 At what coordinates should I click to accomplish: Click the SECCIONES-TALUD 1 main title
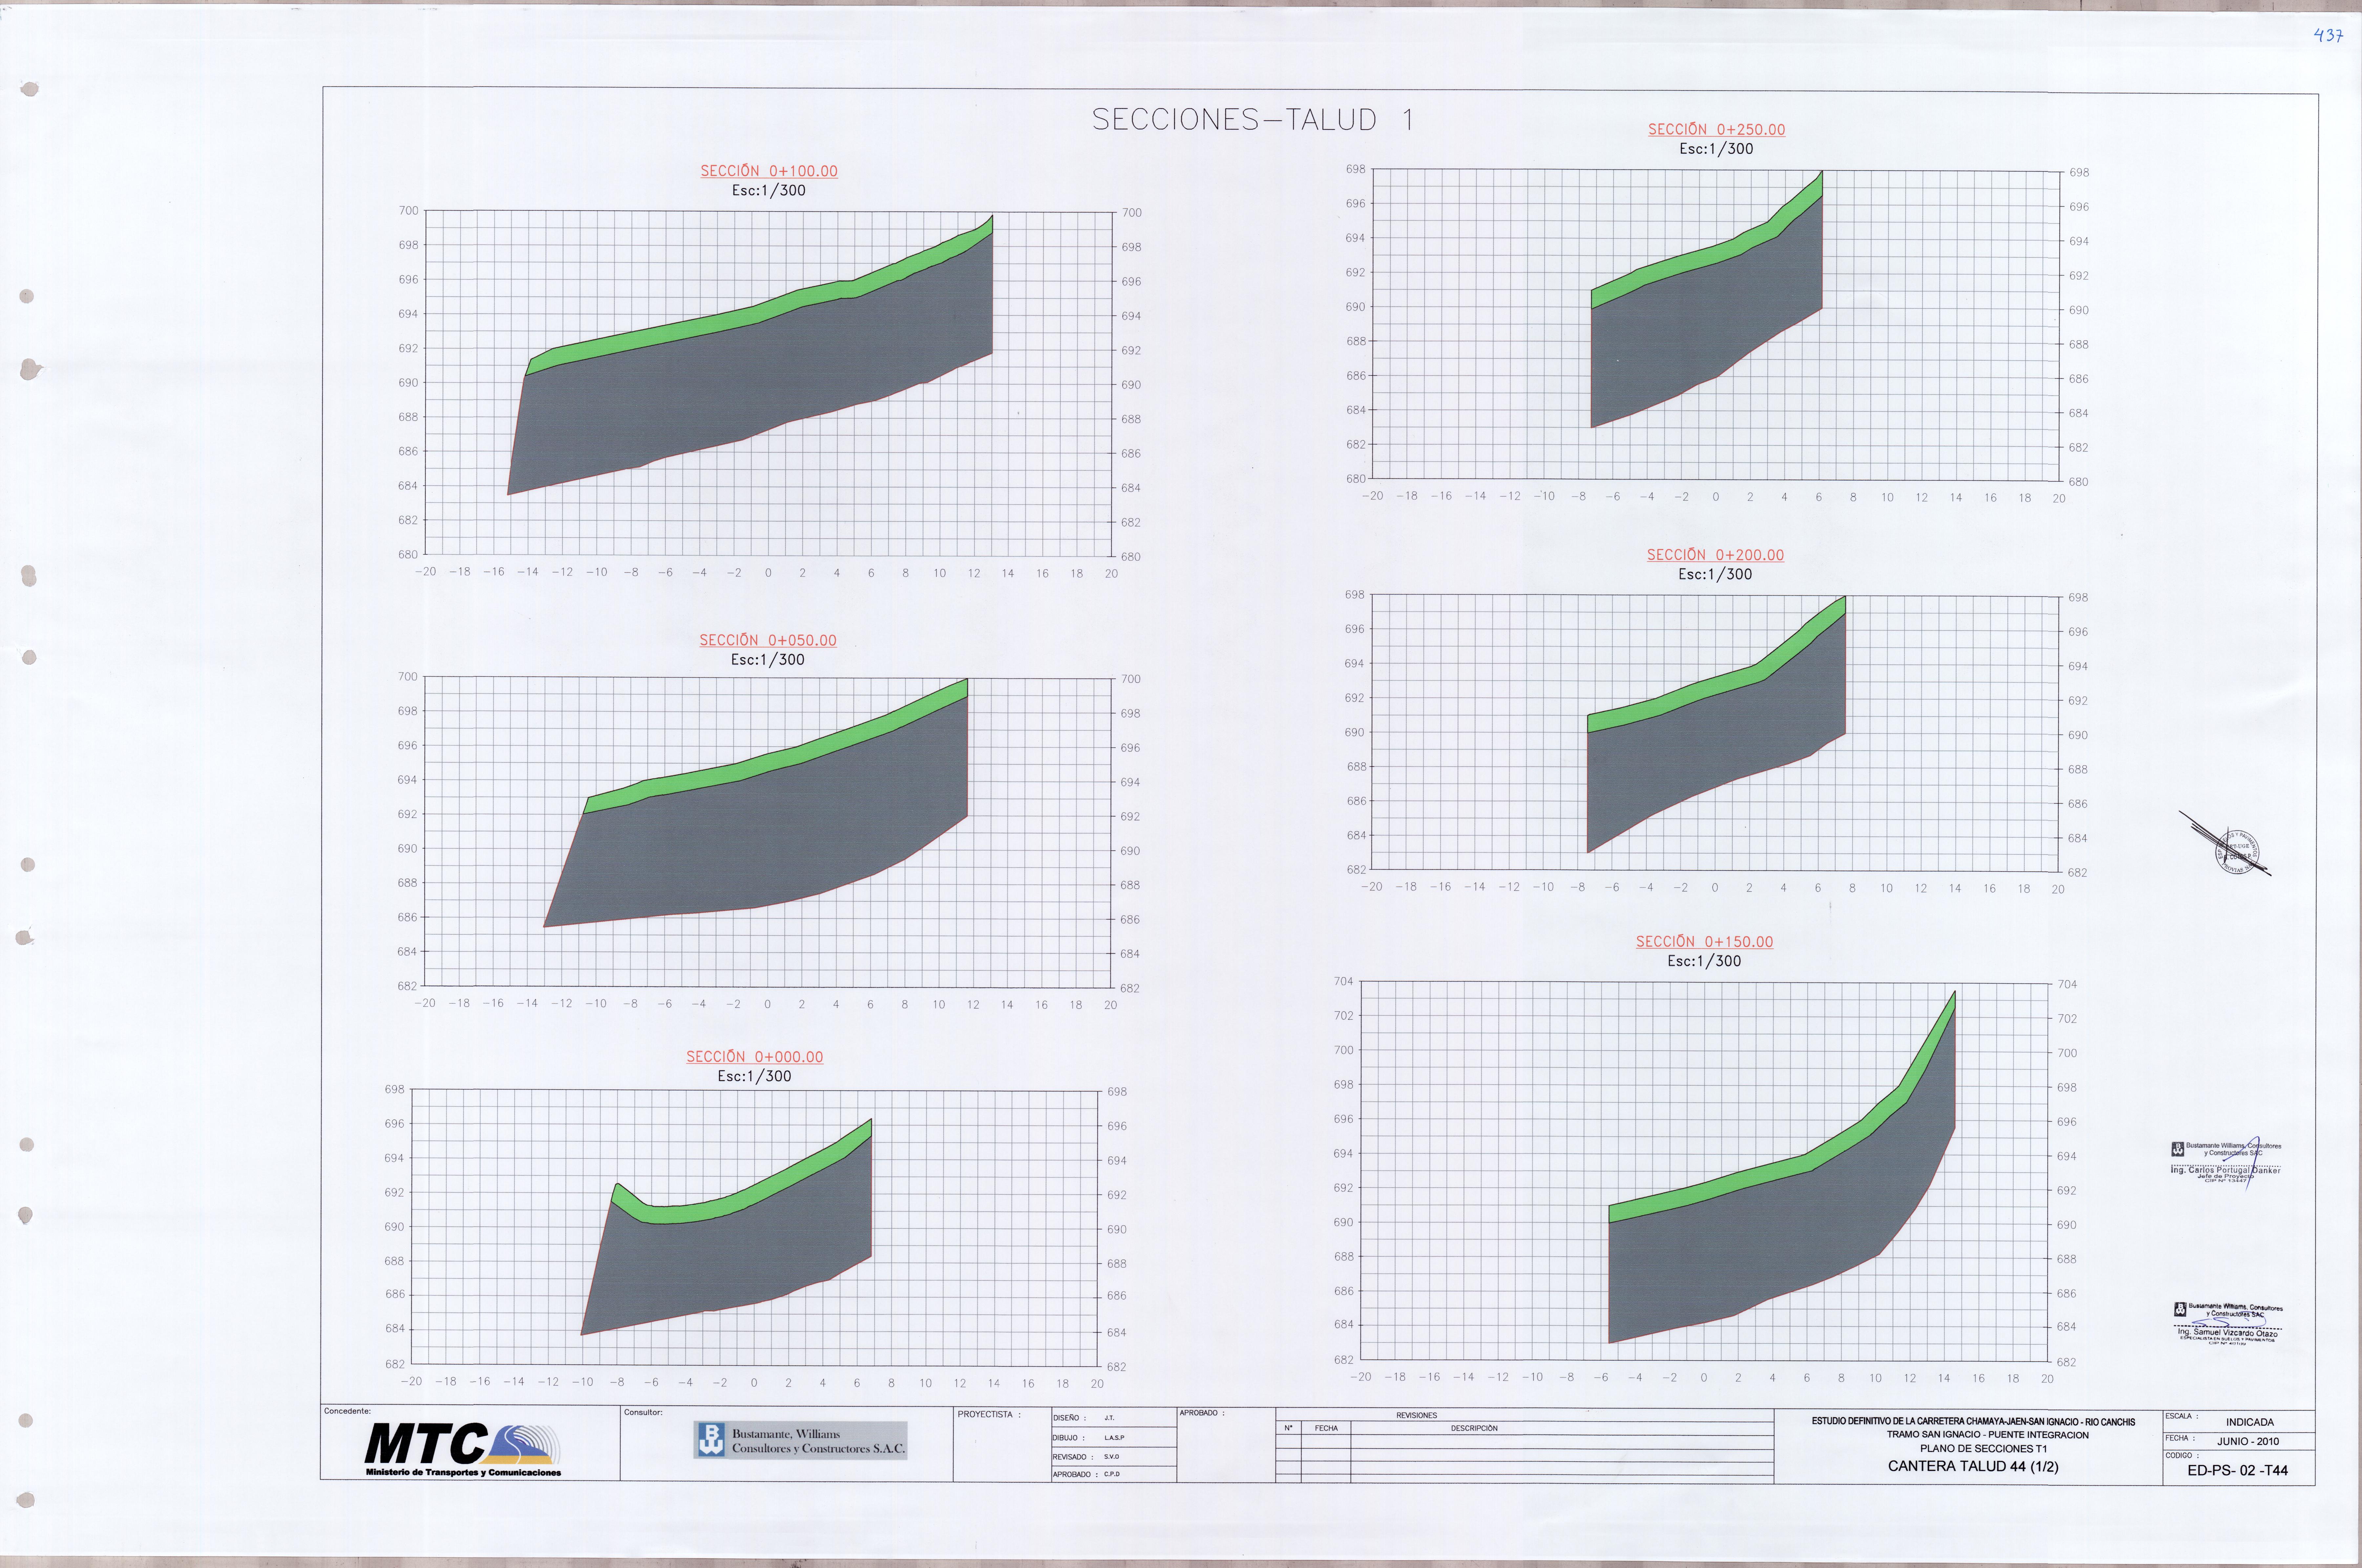tap(1253, 120)
